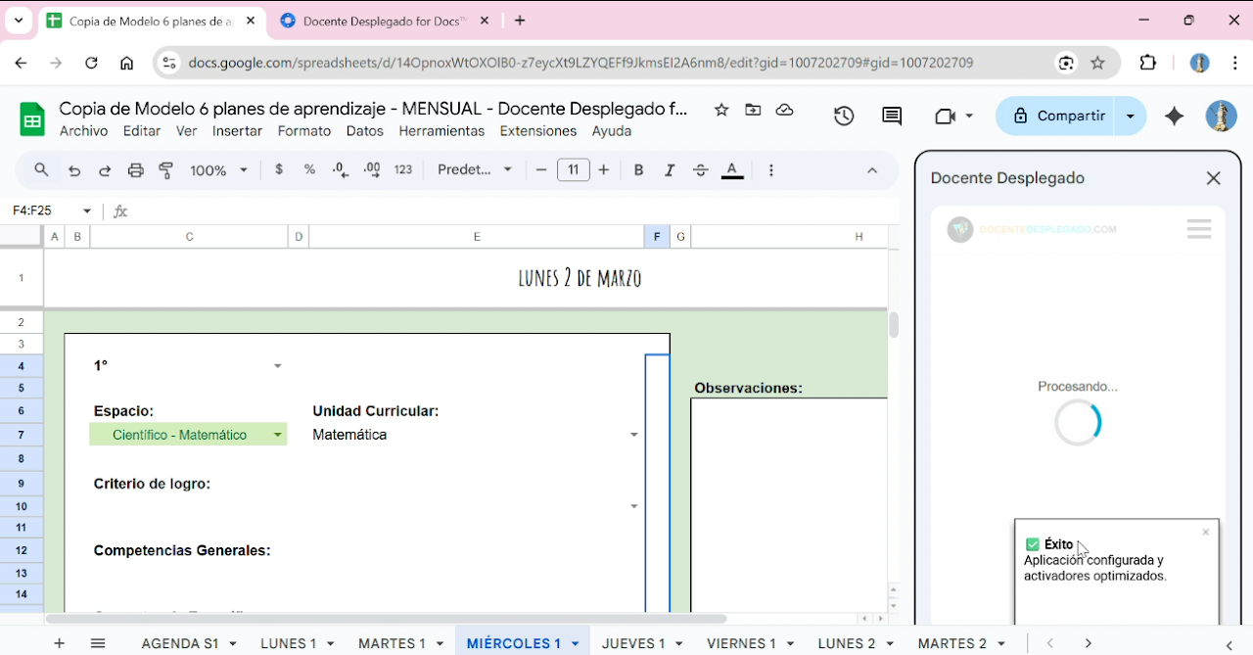Viewport: 1253px width, 655px height.
Task: Increase decimal places
Action: (372, 169)
